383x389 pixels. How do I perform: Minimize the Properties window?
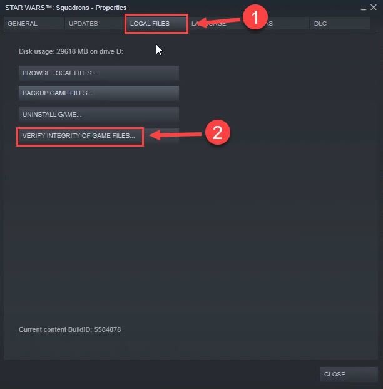click(364, 8)
